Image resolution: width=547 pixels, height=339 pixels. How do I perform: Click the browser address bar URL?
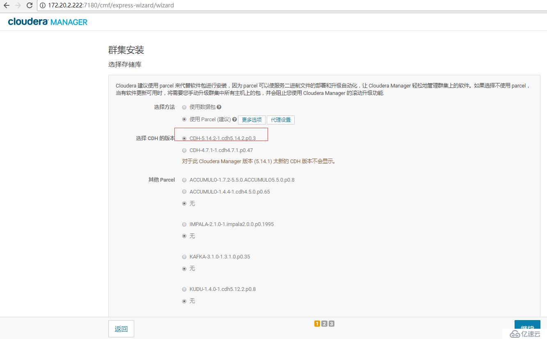coord(111,5)
